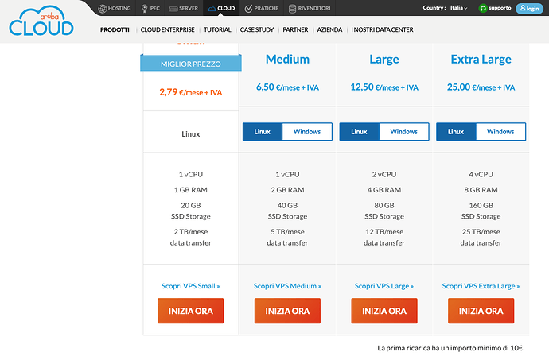The image size is (549, 356).
Task: Select the Cloud tab in top bar
Action: 221,8
